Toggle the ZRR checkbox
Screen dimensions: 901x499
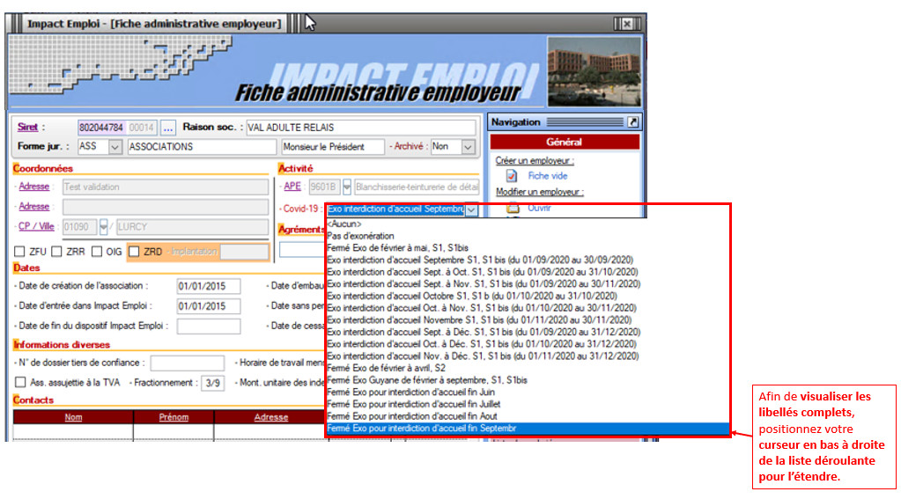56,252
